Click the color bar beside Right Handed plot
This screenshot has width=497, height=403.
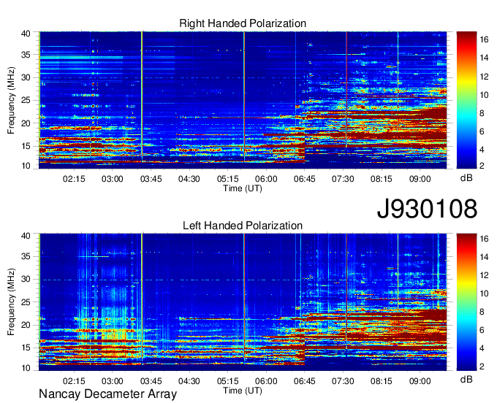(x=466, y=100)
